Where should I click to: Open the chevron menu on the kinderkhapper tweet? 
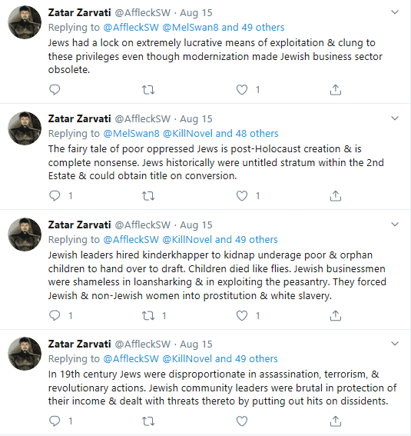pos(395,225)
